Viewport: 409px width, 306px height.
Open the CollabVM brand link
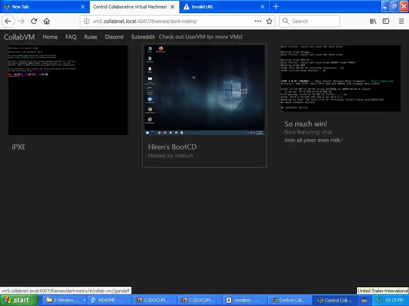(x=19, y=37)
